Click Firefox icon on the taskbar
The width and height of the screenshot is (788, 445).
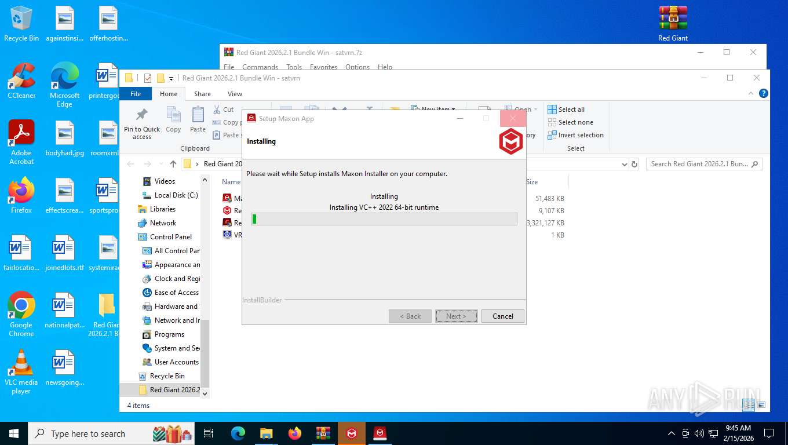[x=294, y=433]
